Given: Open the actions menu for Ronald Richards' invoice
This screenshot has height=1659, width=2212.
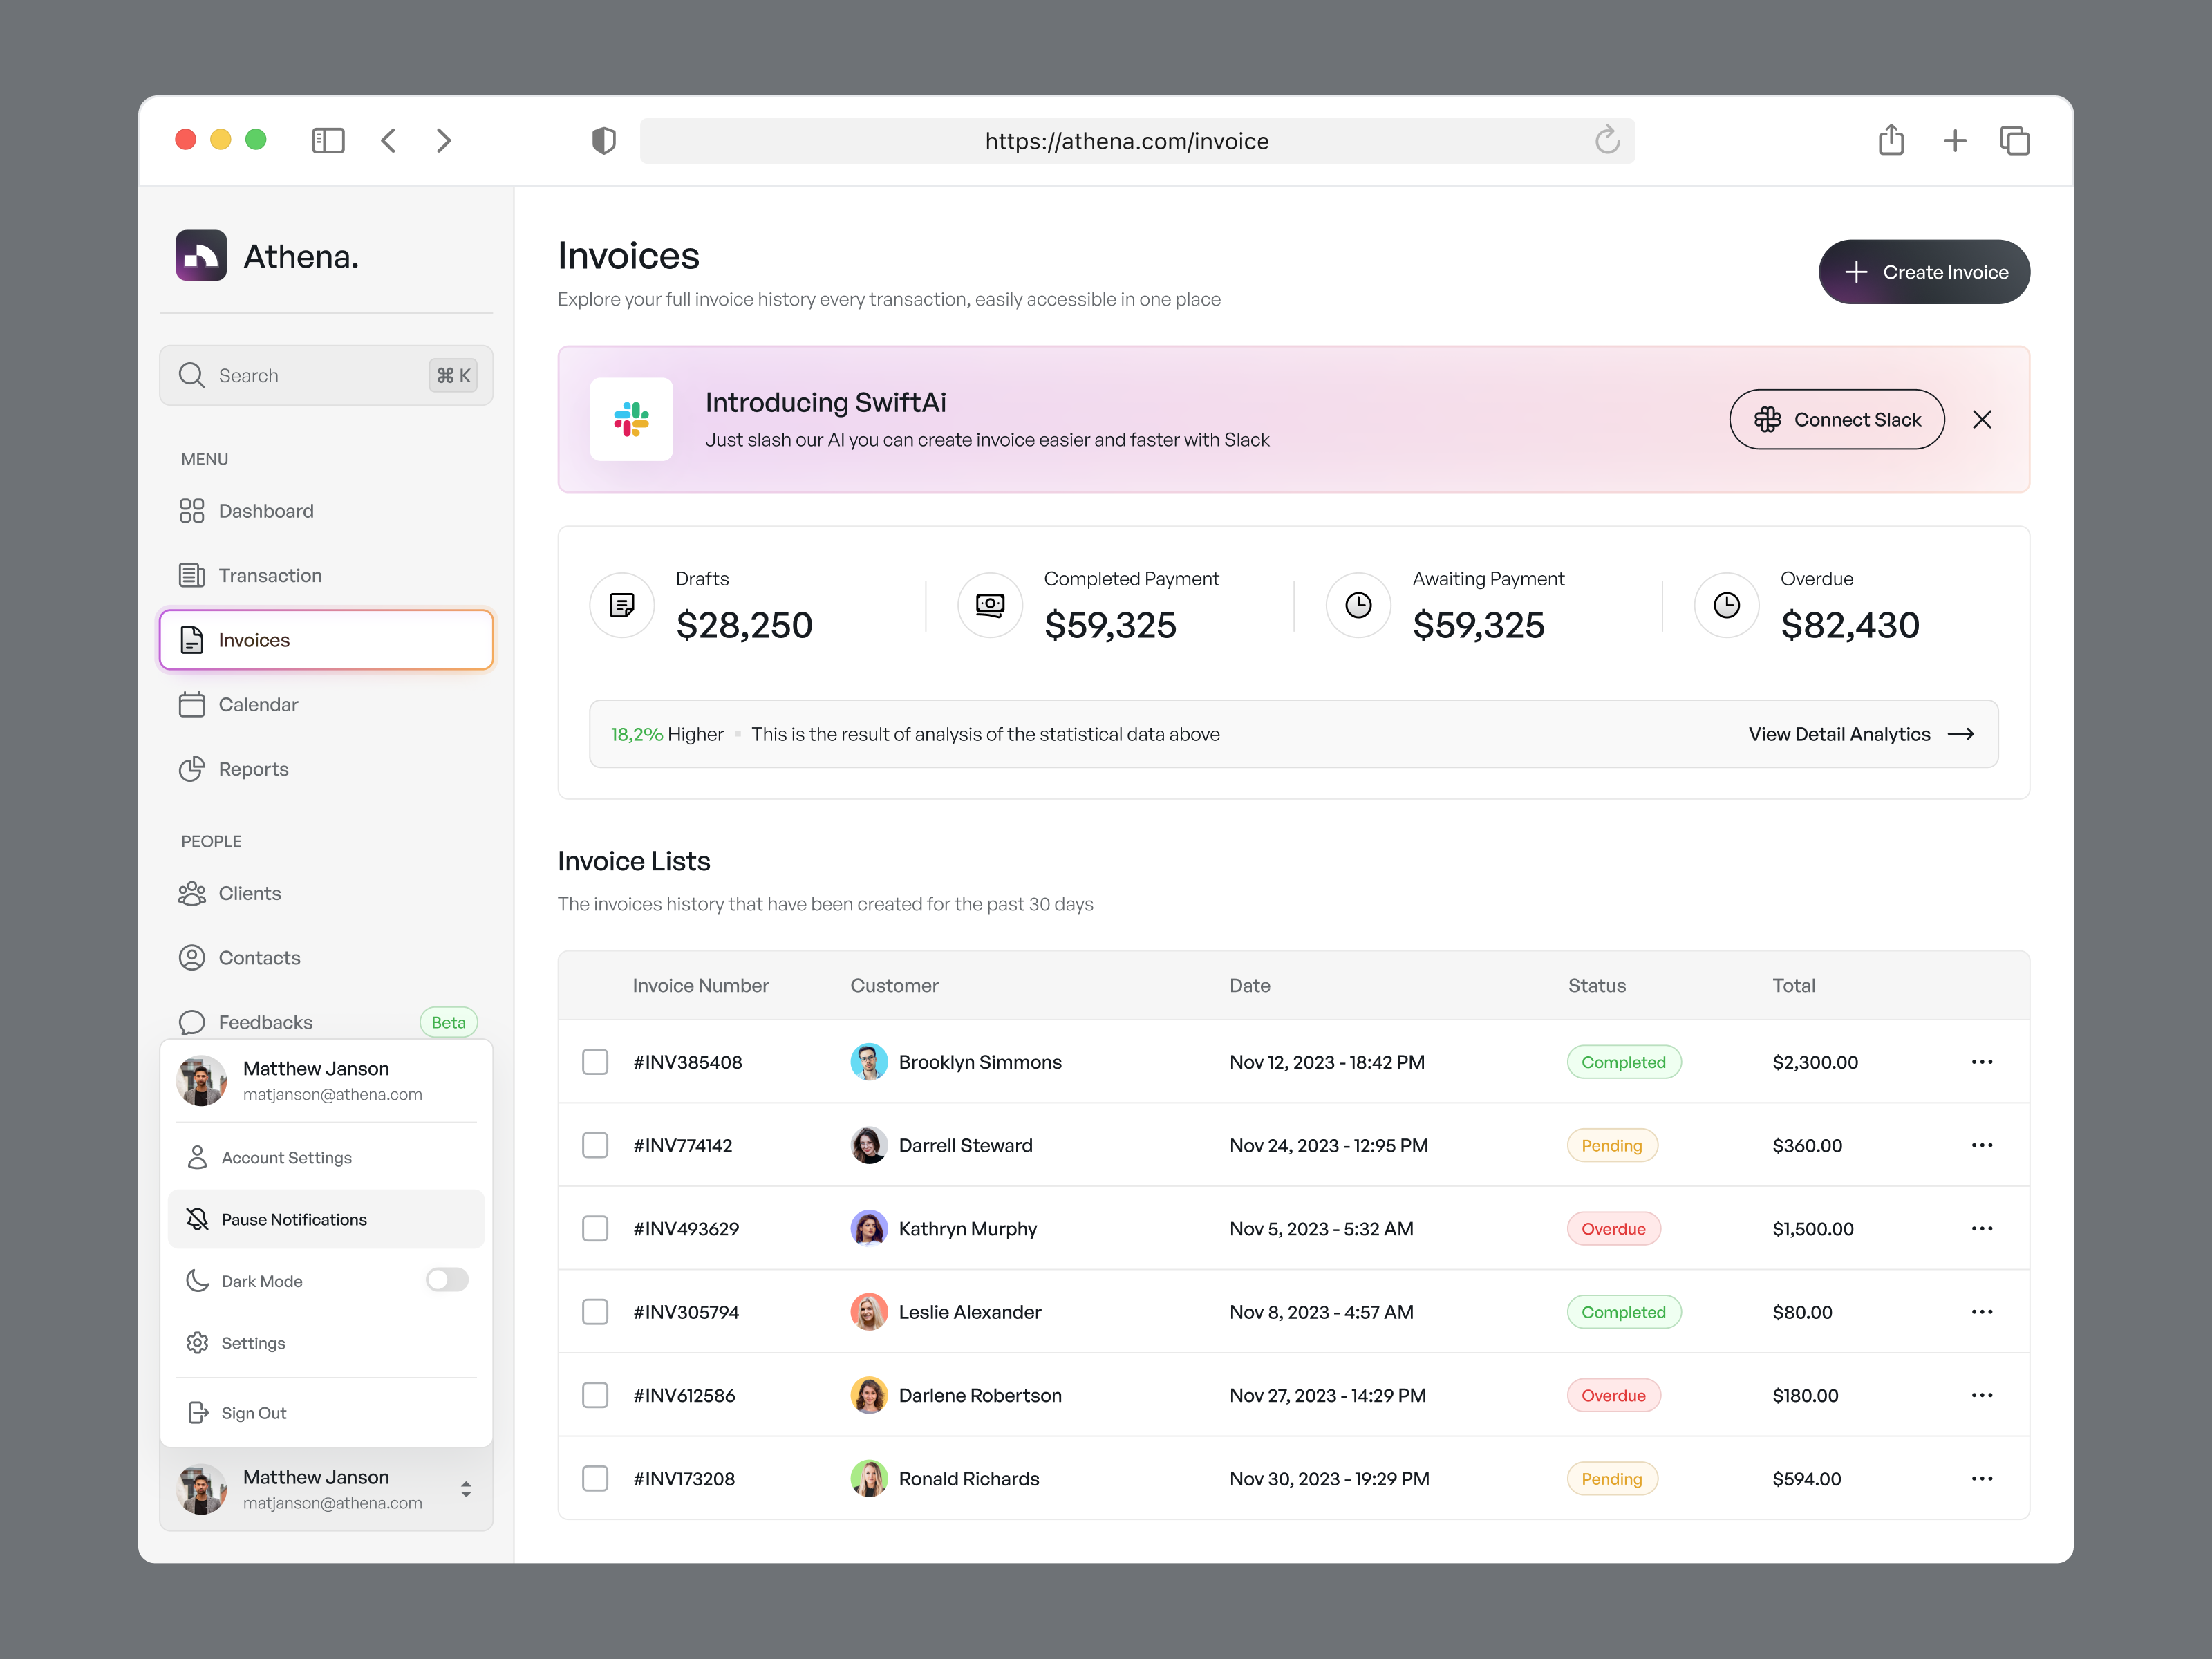Looking at the screenshot, I should point(1982,1478).
